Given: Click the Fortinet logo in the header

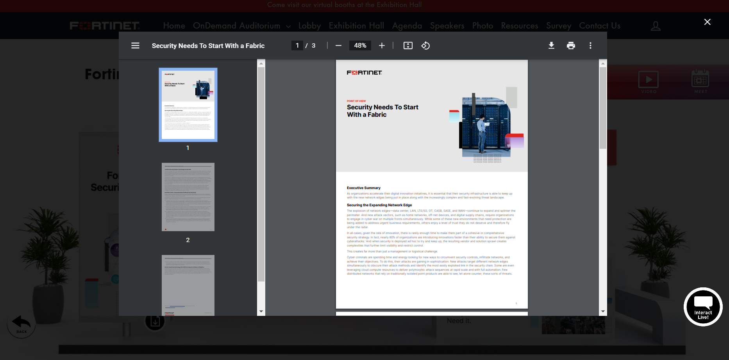Looking at the screenshot, I should 105,26.
